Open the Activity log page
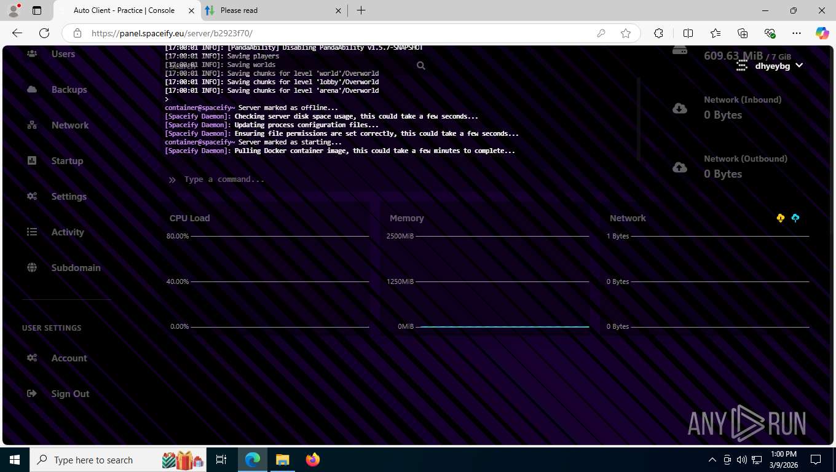 [x=68, y=232]
